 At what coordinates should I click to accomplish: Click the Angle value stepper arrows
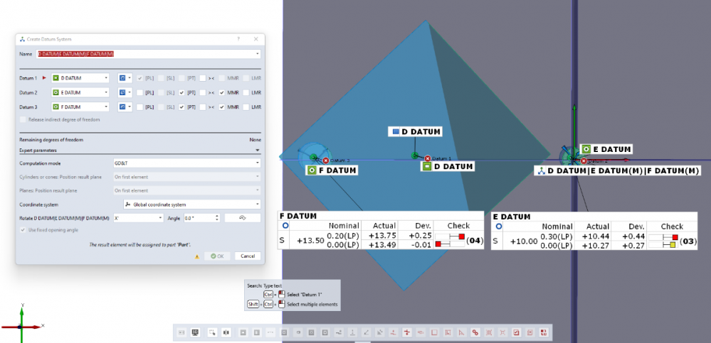[x=217, y=217]
